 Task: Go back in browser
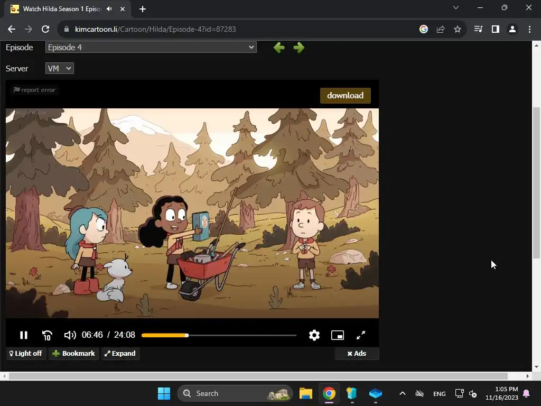(12, 30)
